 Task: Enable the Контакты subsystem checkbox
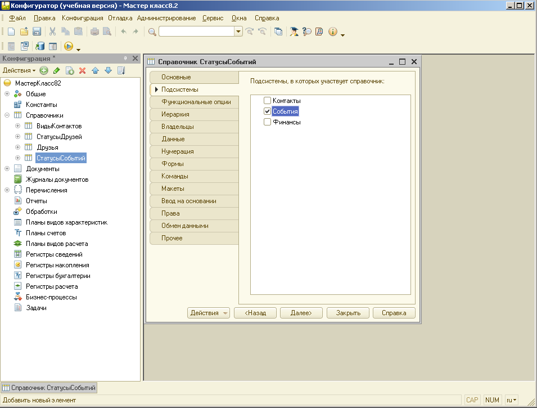(268, 101)
